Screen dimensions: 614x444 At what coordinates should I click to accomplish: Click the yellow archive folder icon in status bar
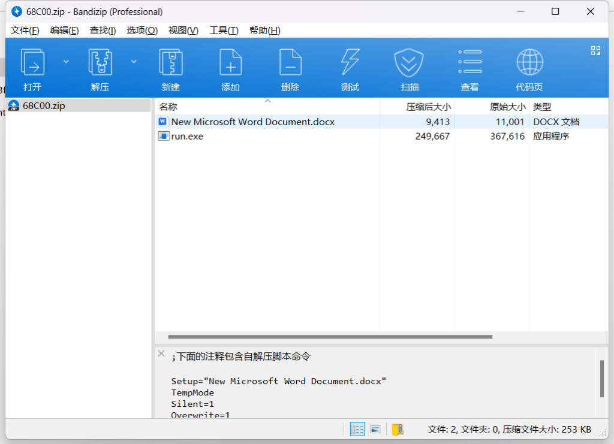(398, 429)
